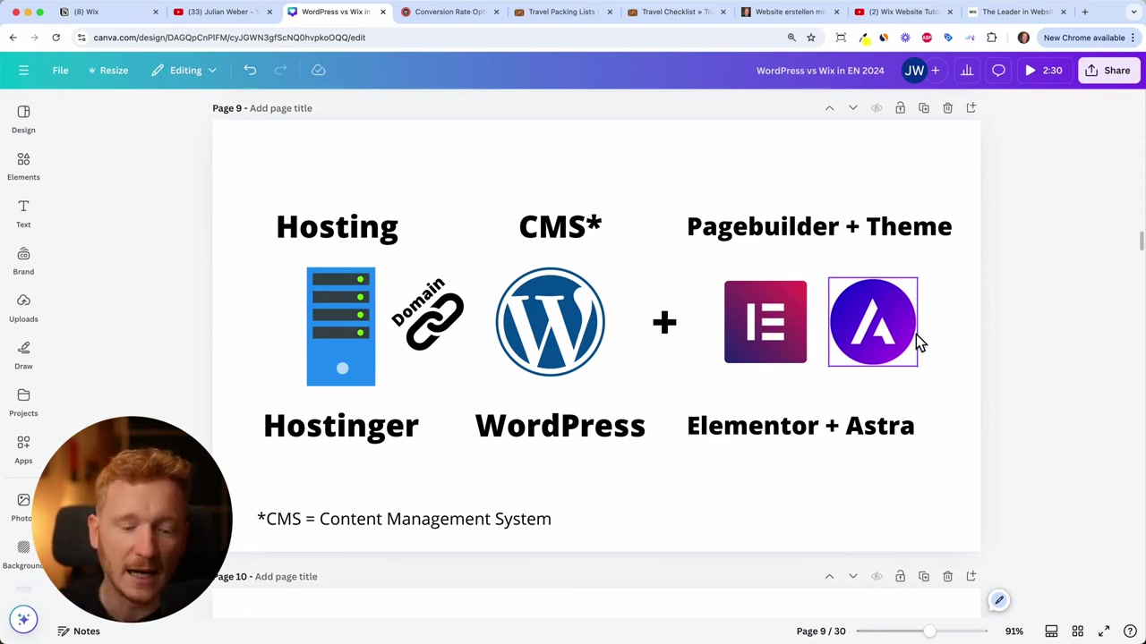
Task: Open the analytics bar chart icon
Action: (967, 71)
